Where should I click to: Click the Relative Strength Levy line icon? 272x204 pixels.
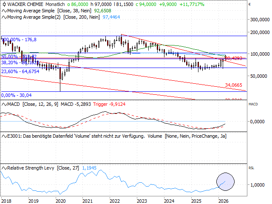click(4, 168)
